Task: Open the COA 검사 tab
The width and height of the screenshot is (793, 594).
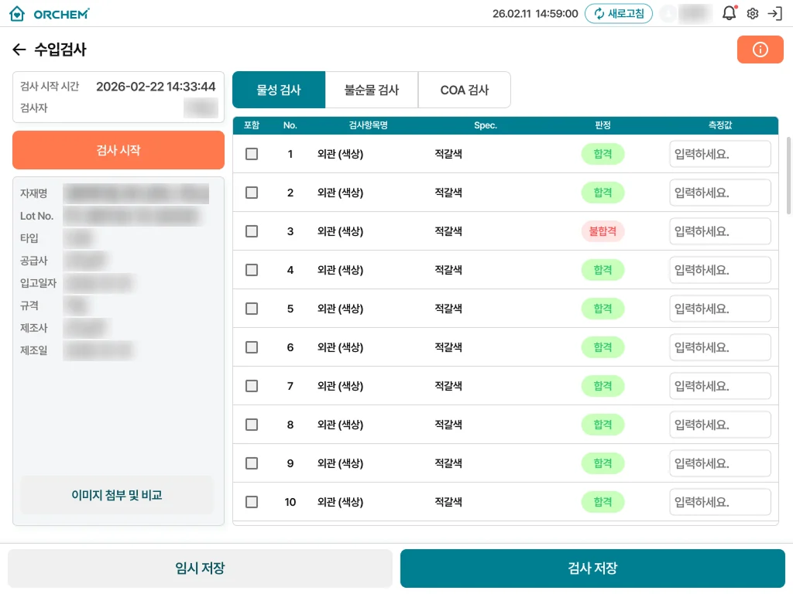Action: click(x=465, y=90)
